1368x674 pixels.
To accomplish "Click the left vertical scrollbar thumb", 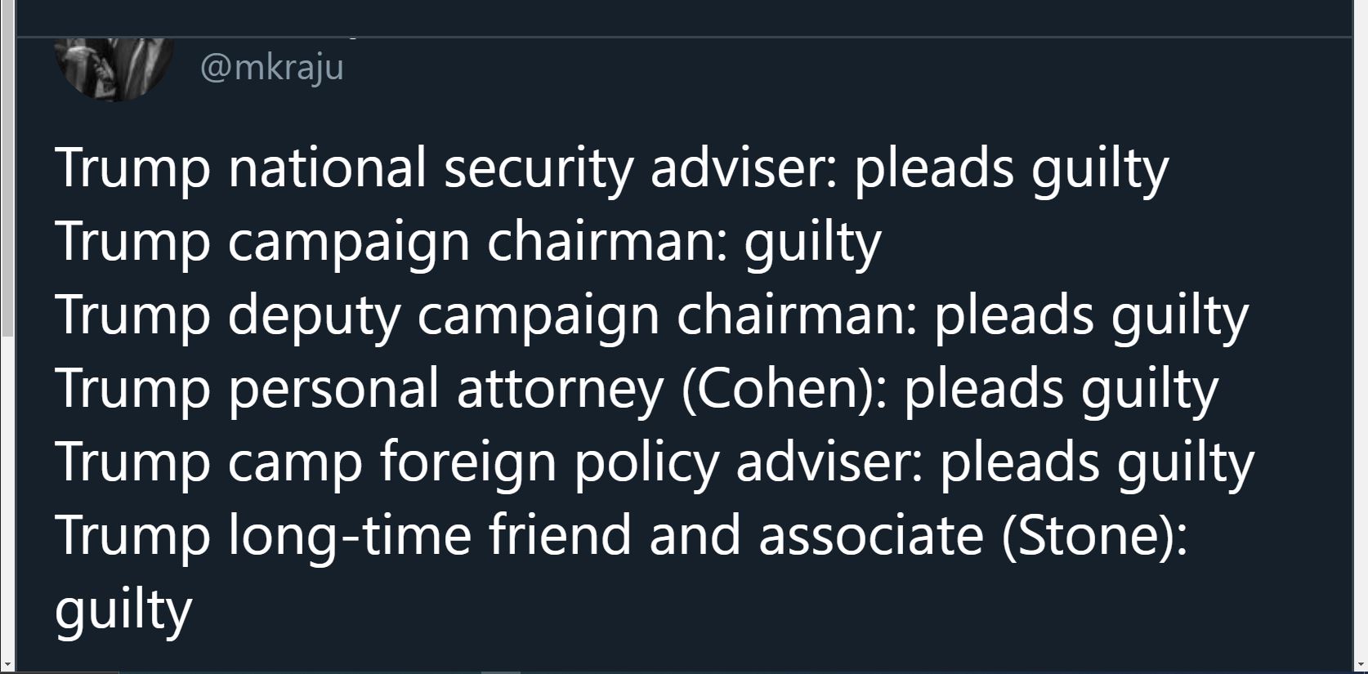I will [7, 167].
